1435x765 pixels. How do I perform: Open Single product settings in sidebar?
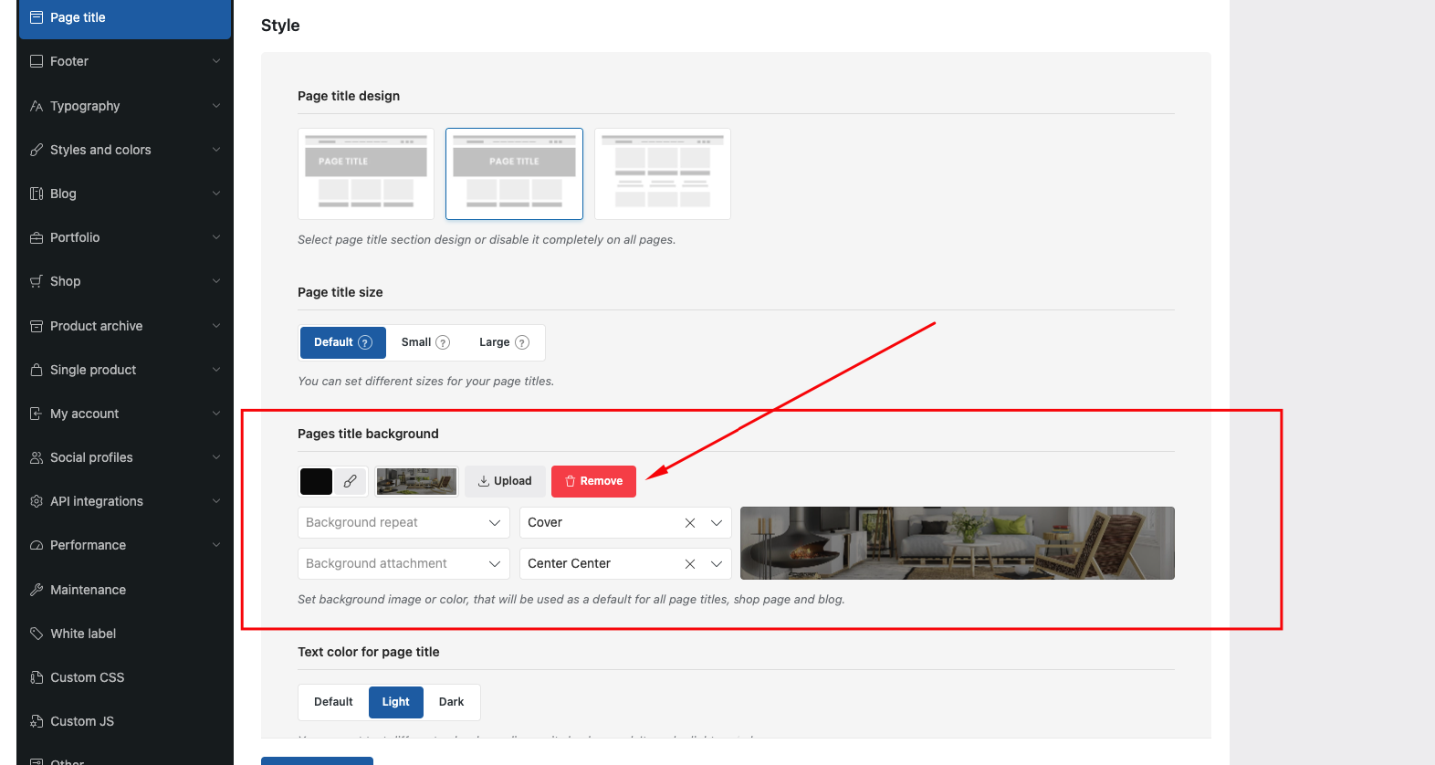[x=124, y=370]
